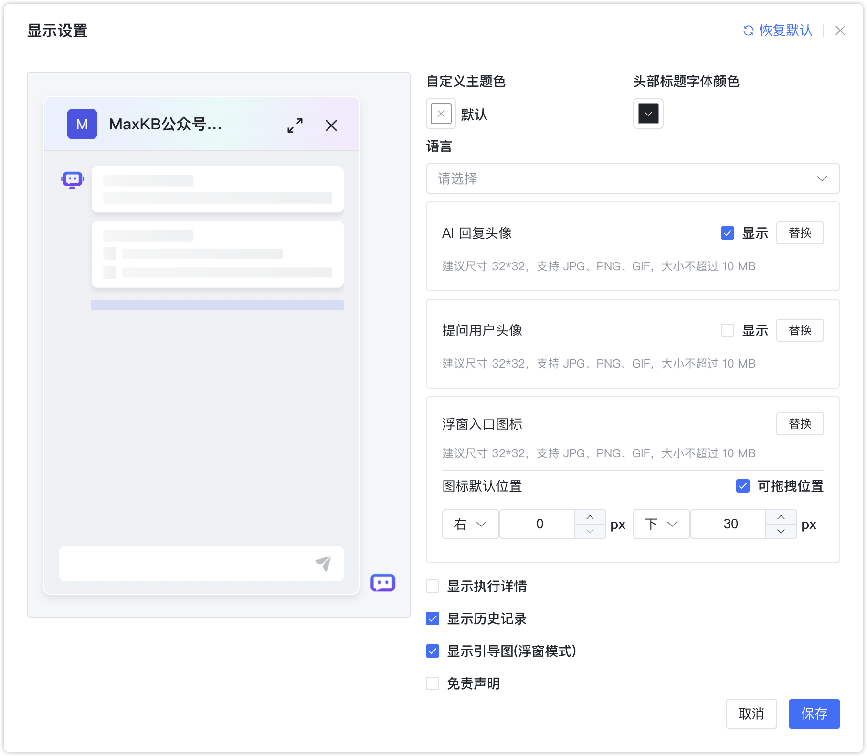This screenshot has height=756, width=867.
Task: Open the horizontal position dropdown showing 右
Action: (x=470, y=524)
